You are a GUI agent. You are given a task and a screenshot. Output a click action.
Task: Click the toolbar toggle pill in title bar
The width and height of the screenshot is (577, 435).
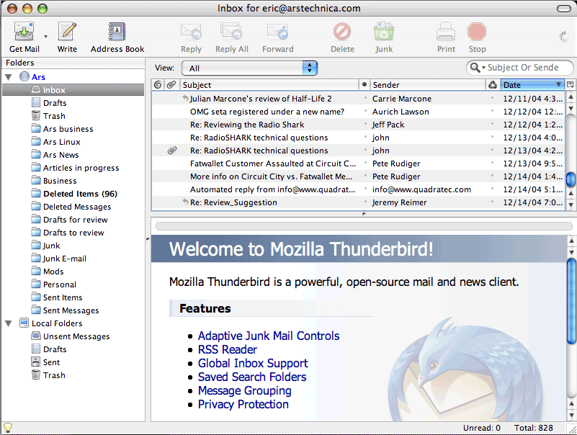click(x=564, y=8)
